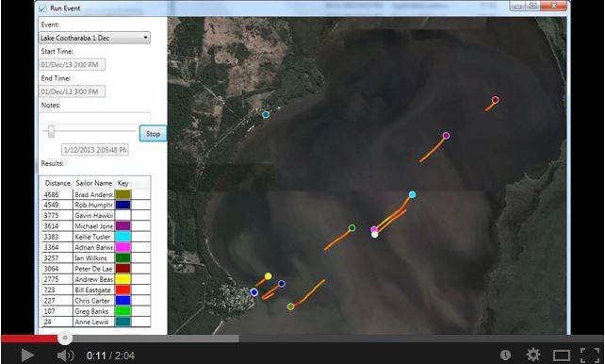The image size is (605, 364).
Task: Click the red key swatch for Bill Eastgate
Action: [x=123, y=290]
